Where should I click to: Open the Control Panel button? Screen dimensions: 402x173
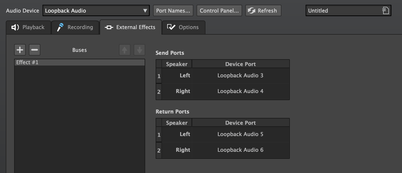coord(219,11)
